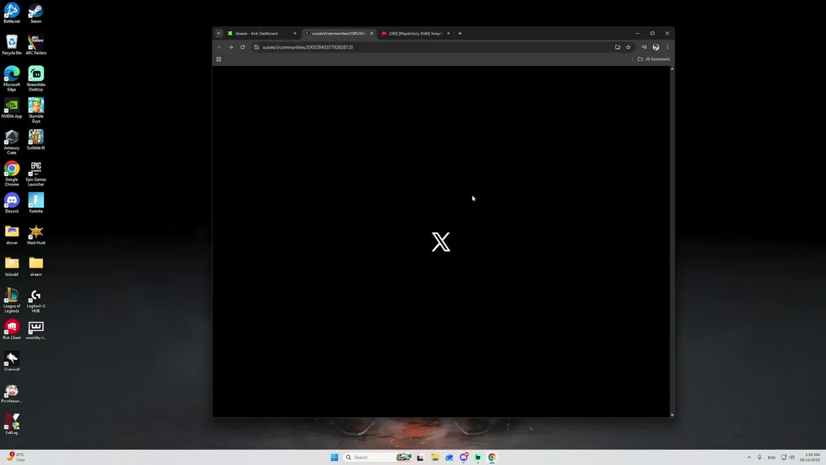The height and width of the screenshot is (465, 826).
Task: Open File Explorer from taskbar
Action: (435, 457)
